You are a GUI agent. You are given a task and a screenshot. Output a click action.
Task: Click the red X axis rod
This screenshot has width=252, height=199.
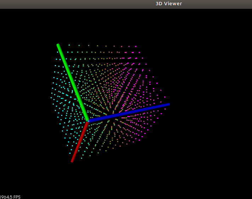coord(80,142)
